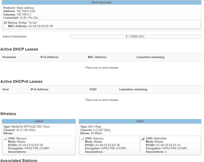Screen dimensions: 204x162
Task: Click the Address 192.168.0.2/24 line
Action: click(19, 11)
